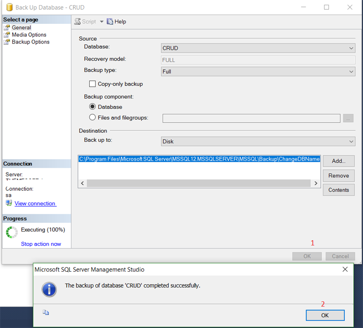This screenshot has width=363, height=328.
Task: Click the View connection computer icon
Action: point(9,203)
